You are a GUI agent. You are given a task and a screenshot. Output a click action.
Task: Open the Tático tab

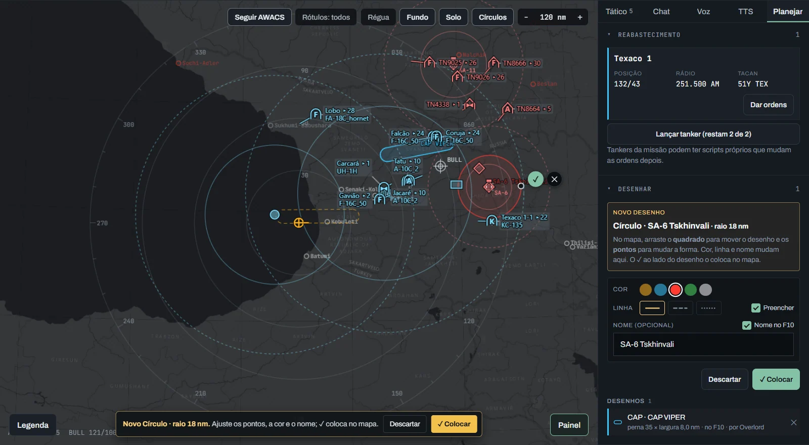[x=619, y=11]
